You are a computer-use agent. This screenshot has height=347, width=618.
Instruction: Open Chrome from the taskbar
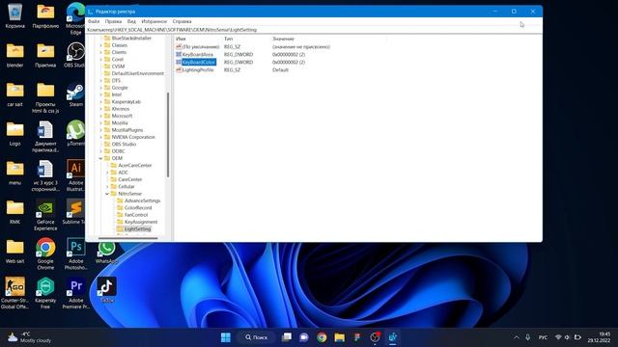pyautogui.click(x=322, y=337)
